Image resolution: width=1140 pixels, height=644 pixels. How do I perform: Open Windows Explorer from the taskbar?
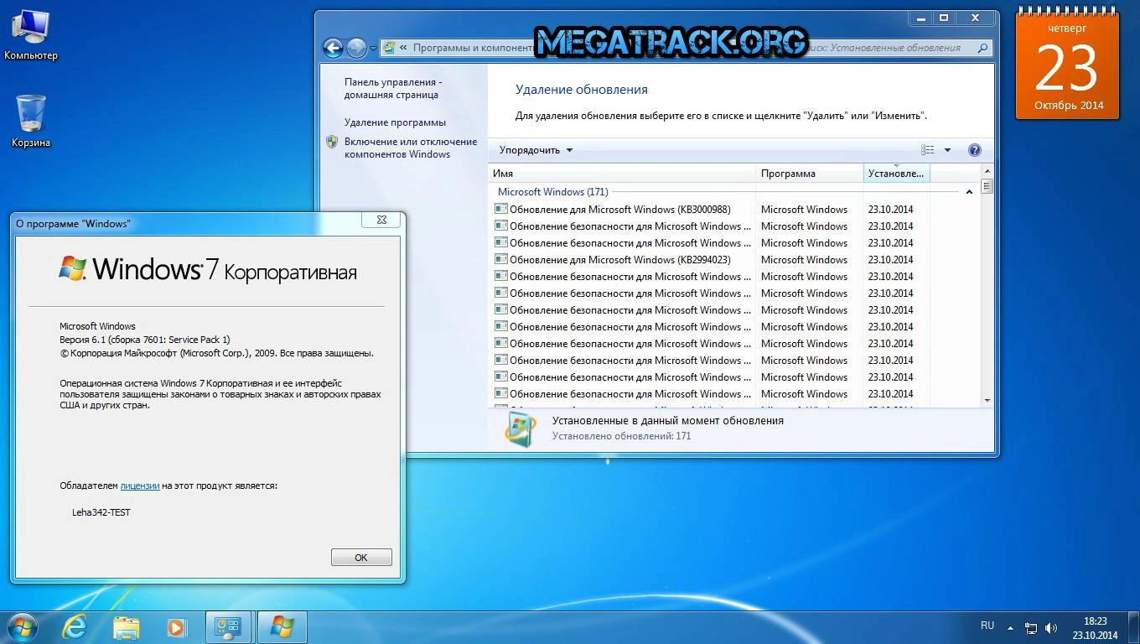(x=127, y=626)
